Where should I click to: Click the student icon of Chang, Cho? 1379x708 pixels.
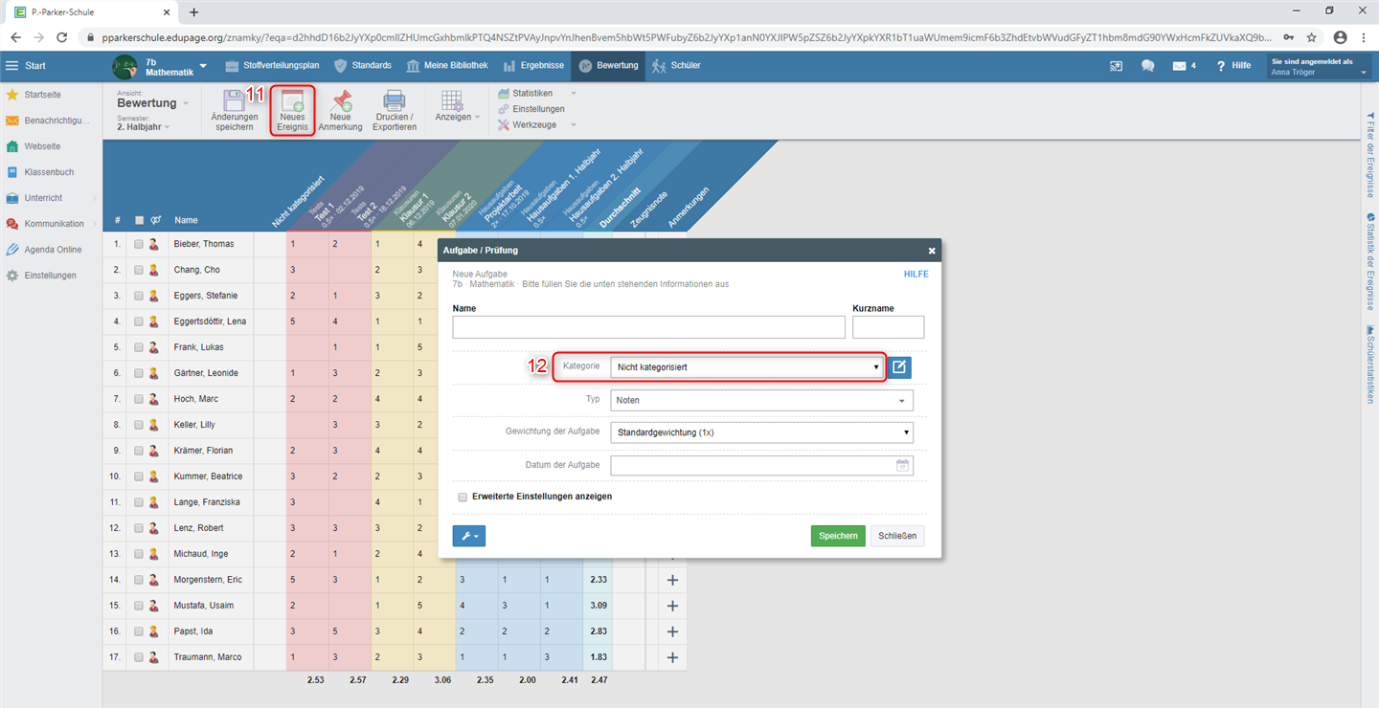point(153,270)
